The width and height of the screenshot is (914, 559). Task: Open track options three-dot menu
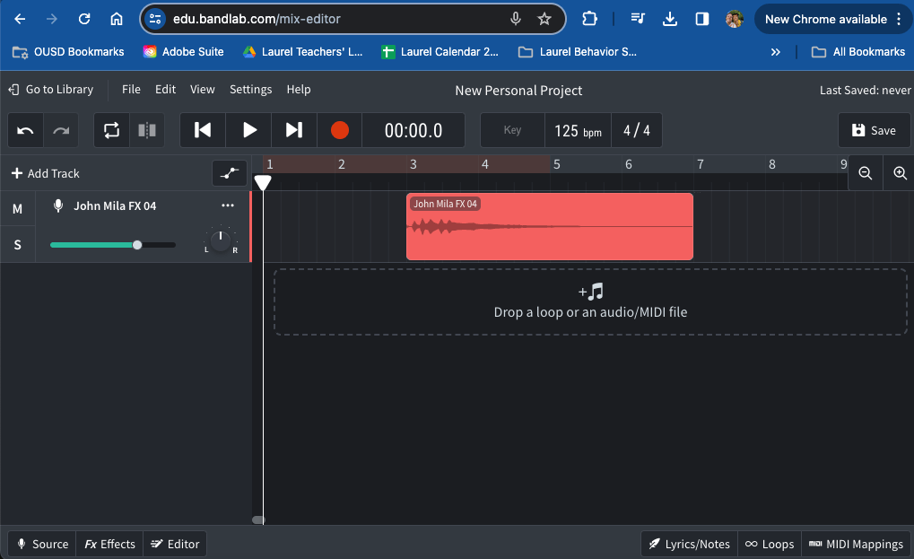click(x=228, y=205)
